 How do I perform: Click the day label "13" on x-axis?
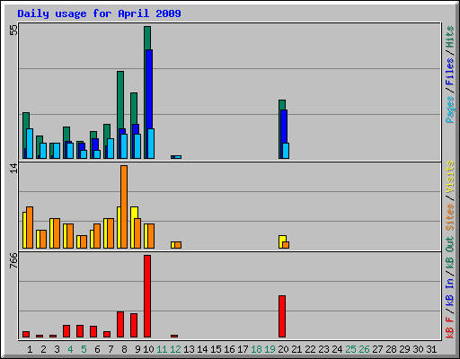tap(189, 349)
